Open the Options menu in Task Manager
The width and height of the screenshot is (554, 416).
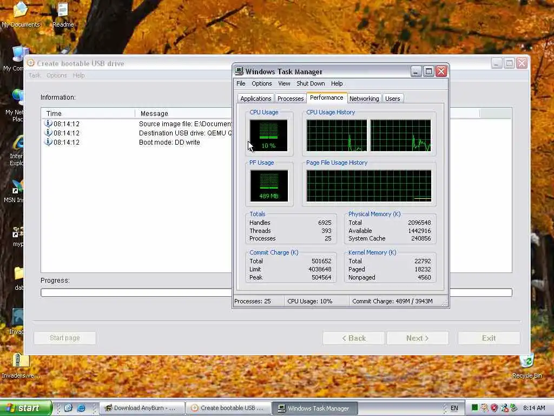(261, 83)
